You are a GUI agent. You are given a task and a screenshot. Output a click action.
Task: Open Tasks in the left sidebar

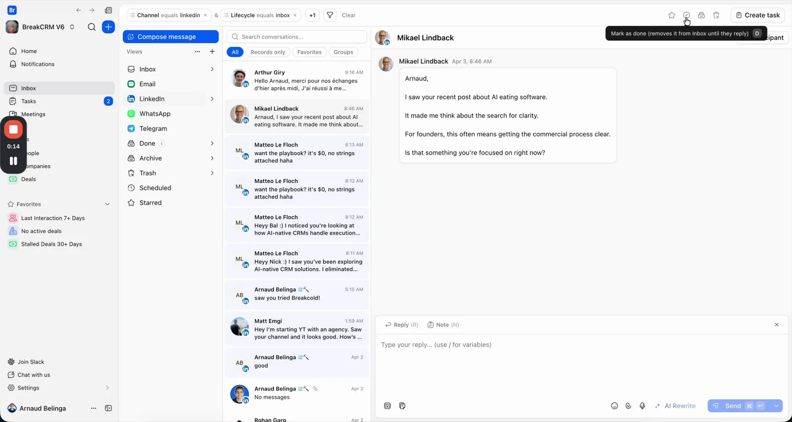pyautogui.click(x=59, y=101)
